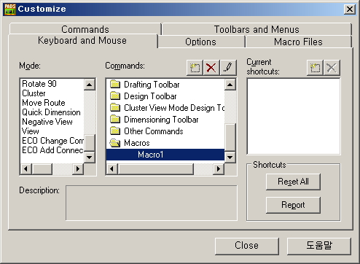The height and width of the screenshot is (264, 360).
Task: Click the Reset All button
Action: tap(293, 182)
